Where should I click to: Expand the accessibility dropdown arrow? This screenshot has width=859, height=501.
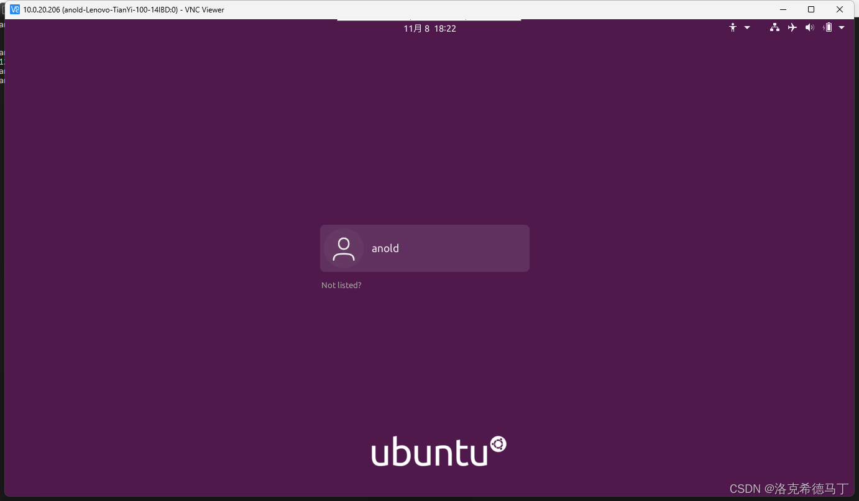pyautogui.click(x=747, y=28)
